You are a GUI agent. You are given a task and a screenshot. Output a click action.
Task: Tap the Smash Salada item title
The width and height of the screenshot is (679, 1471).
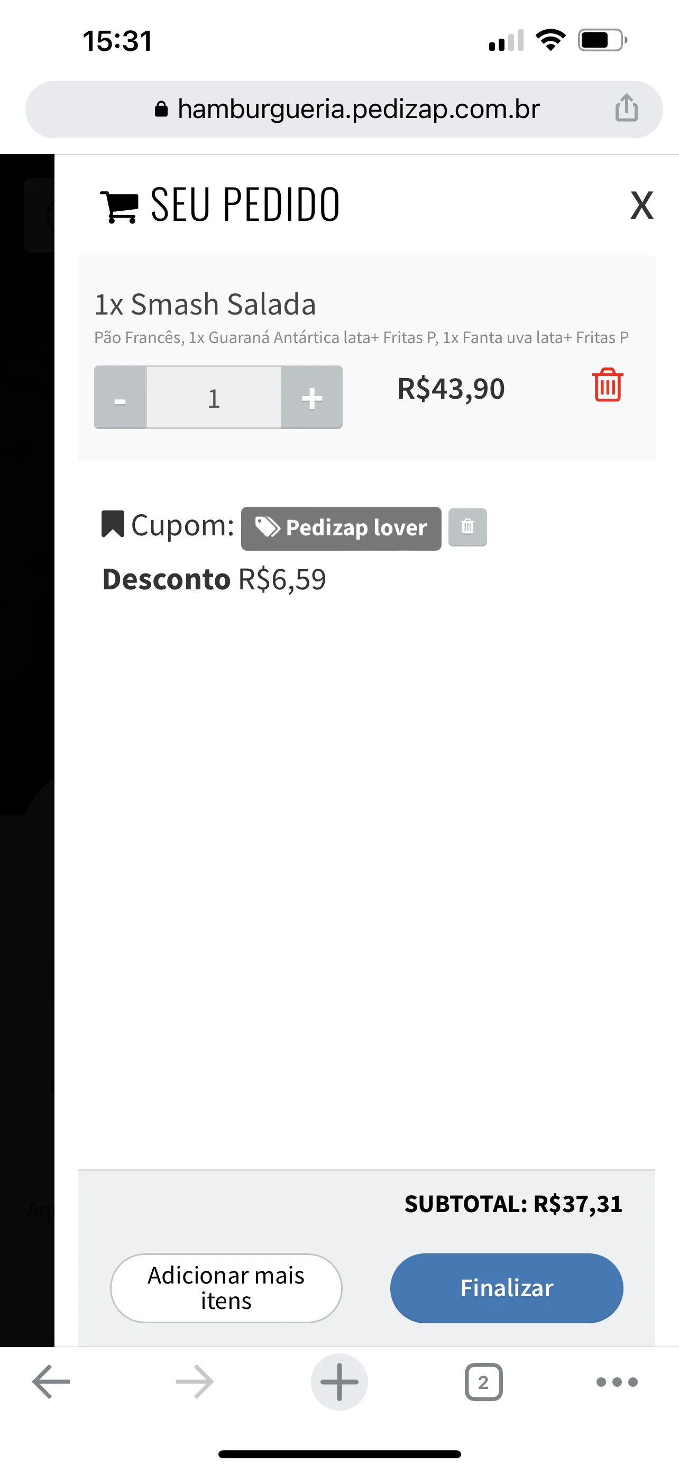tap(205, 304)
